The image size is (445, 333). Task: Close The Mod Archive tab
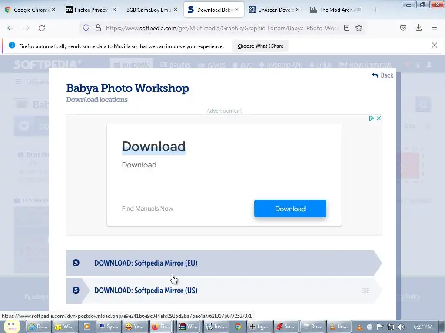359,10
